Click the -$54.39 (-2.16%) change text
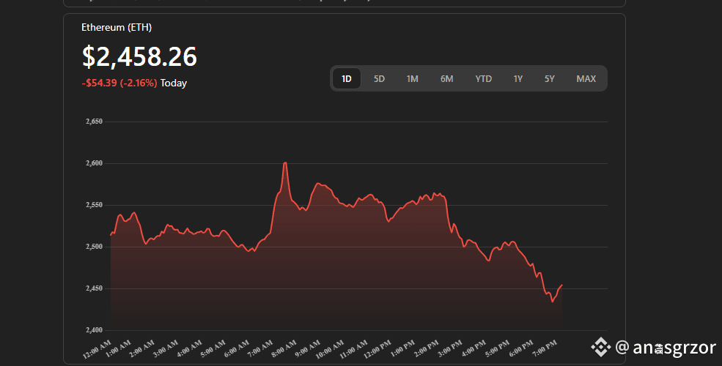The width and height of the screenshot is (722, 366). tap(119, 83)
